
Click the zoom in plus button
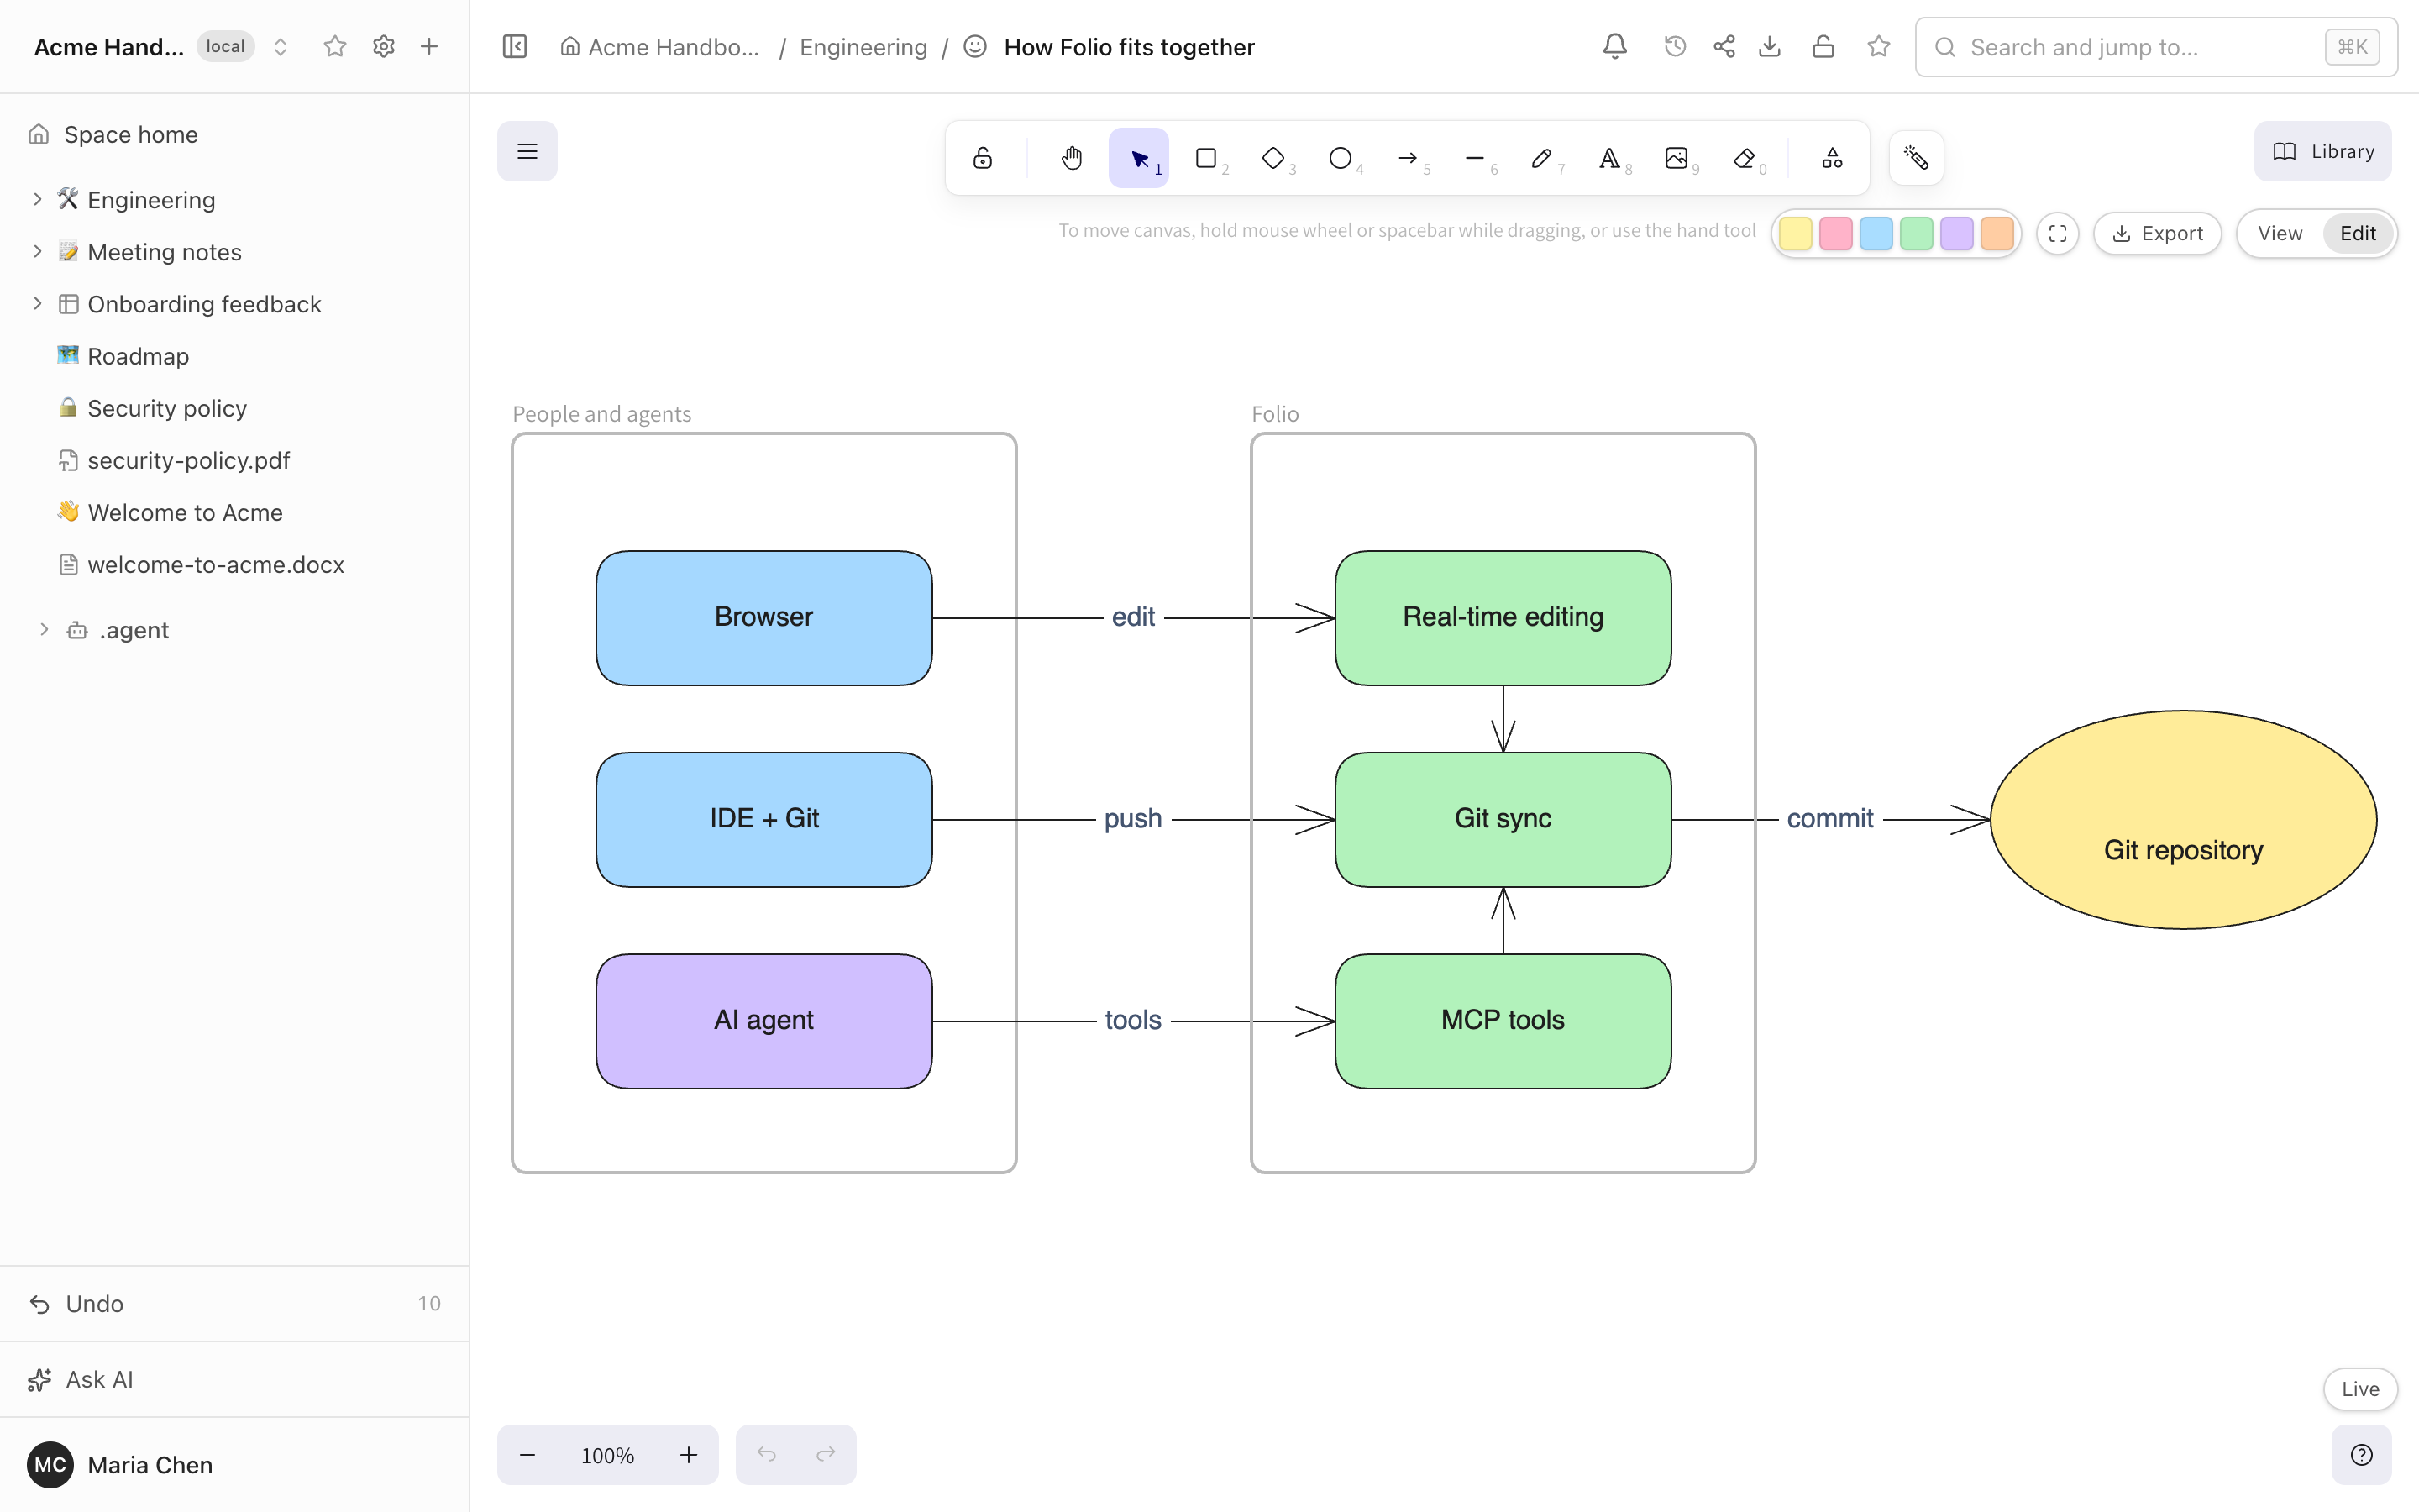pos(689,1455)
